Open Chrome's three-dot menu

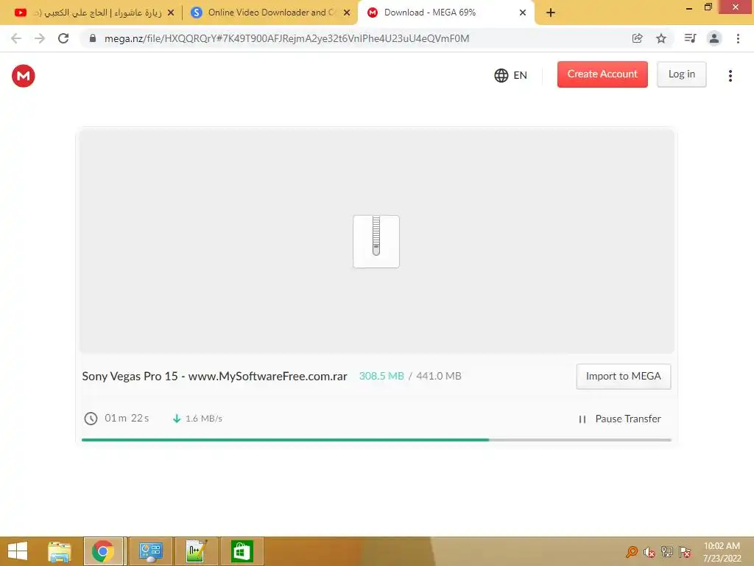point(738,38)
